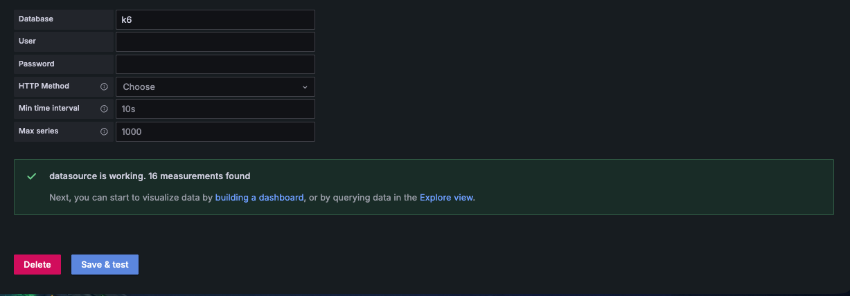Click the info icon beside Min time interval
The image size is (850, 296).
click(104, 109)
